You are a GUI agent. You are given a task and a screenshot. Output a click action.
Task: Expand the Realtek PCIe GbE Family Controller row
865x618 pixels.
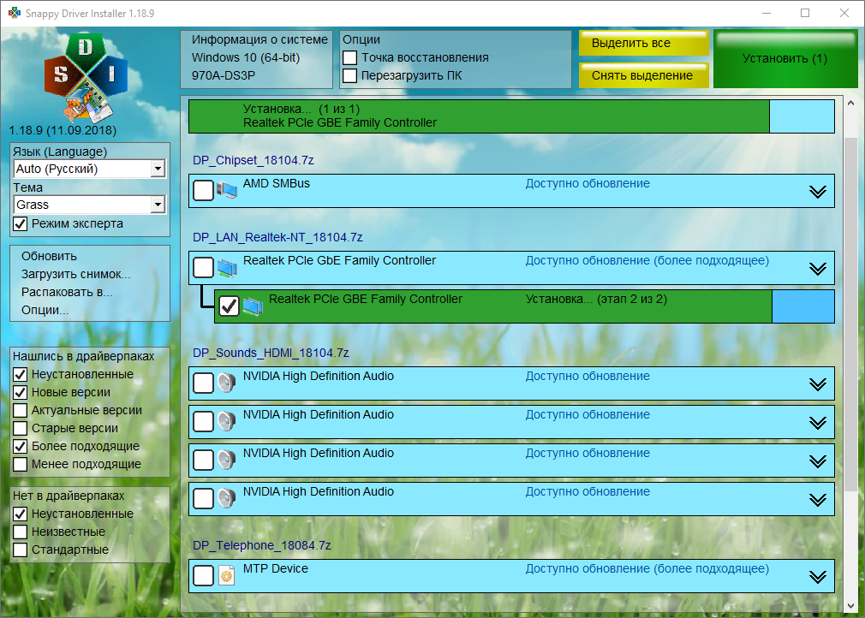pyautogui.click(x=818, y=269)
